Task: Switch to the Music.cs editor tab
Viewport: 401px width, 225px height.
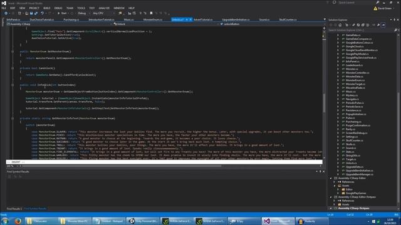Action: pyautogui.click(x=128, y=19)
